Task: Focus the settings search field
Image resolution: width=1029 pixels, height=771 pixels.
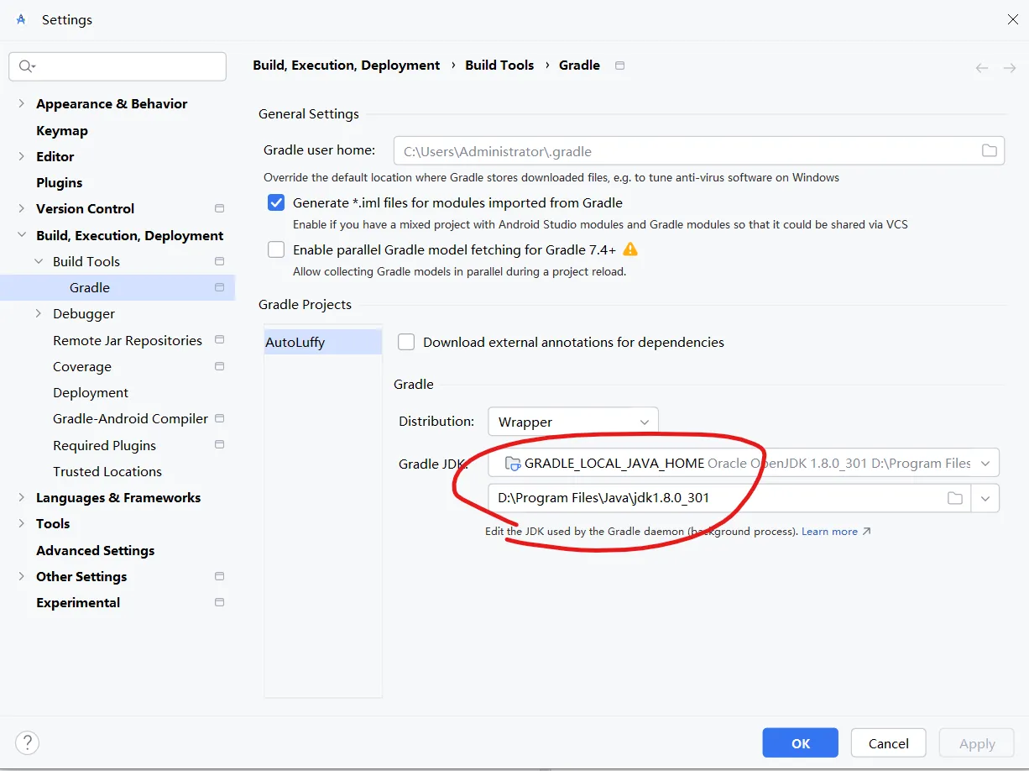Action: click(x=118, y=66)
